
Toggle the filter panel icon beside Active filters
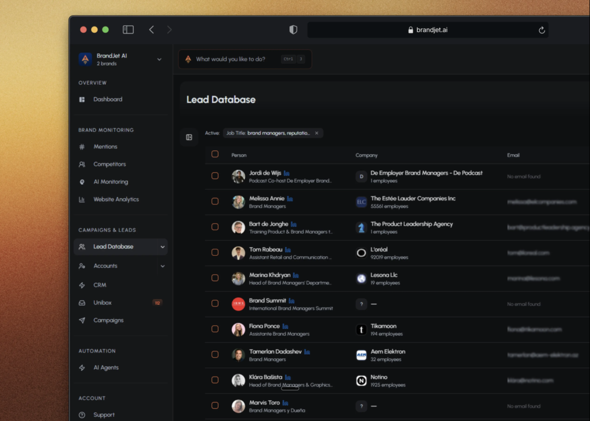(189, 137)
